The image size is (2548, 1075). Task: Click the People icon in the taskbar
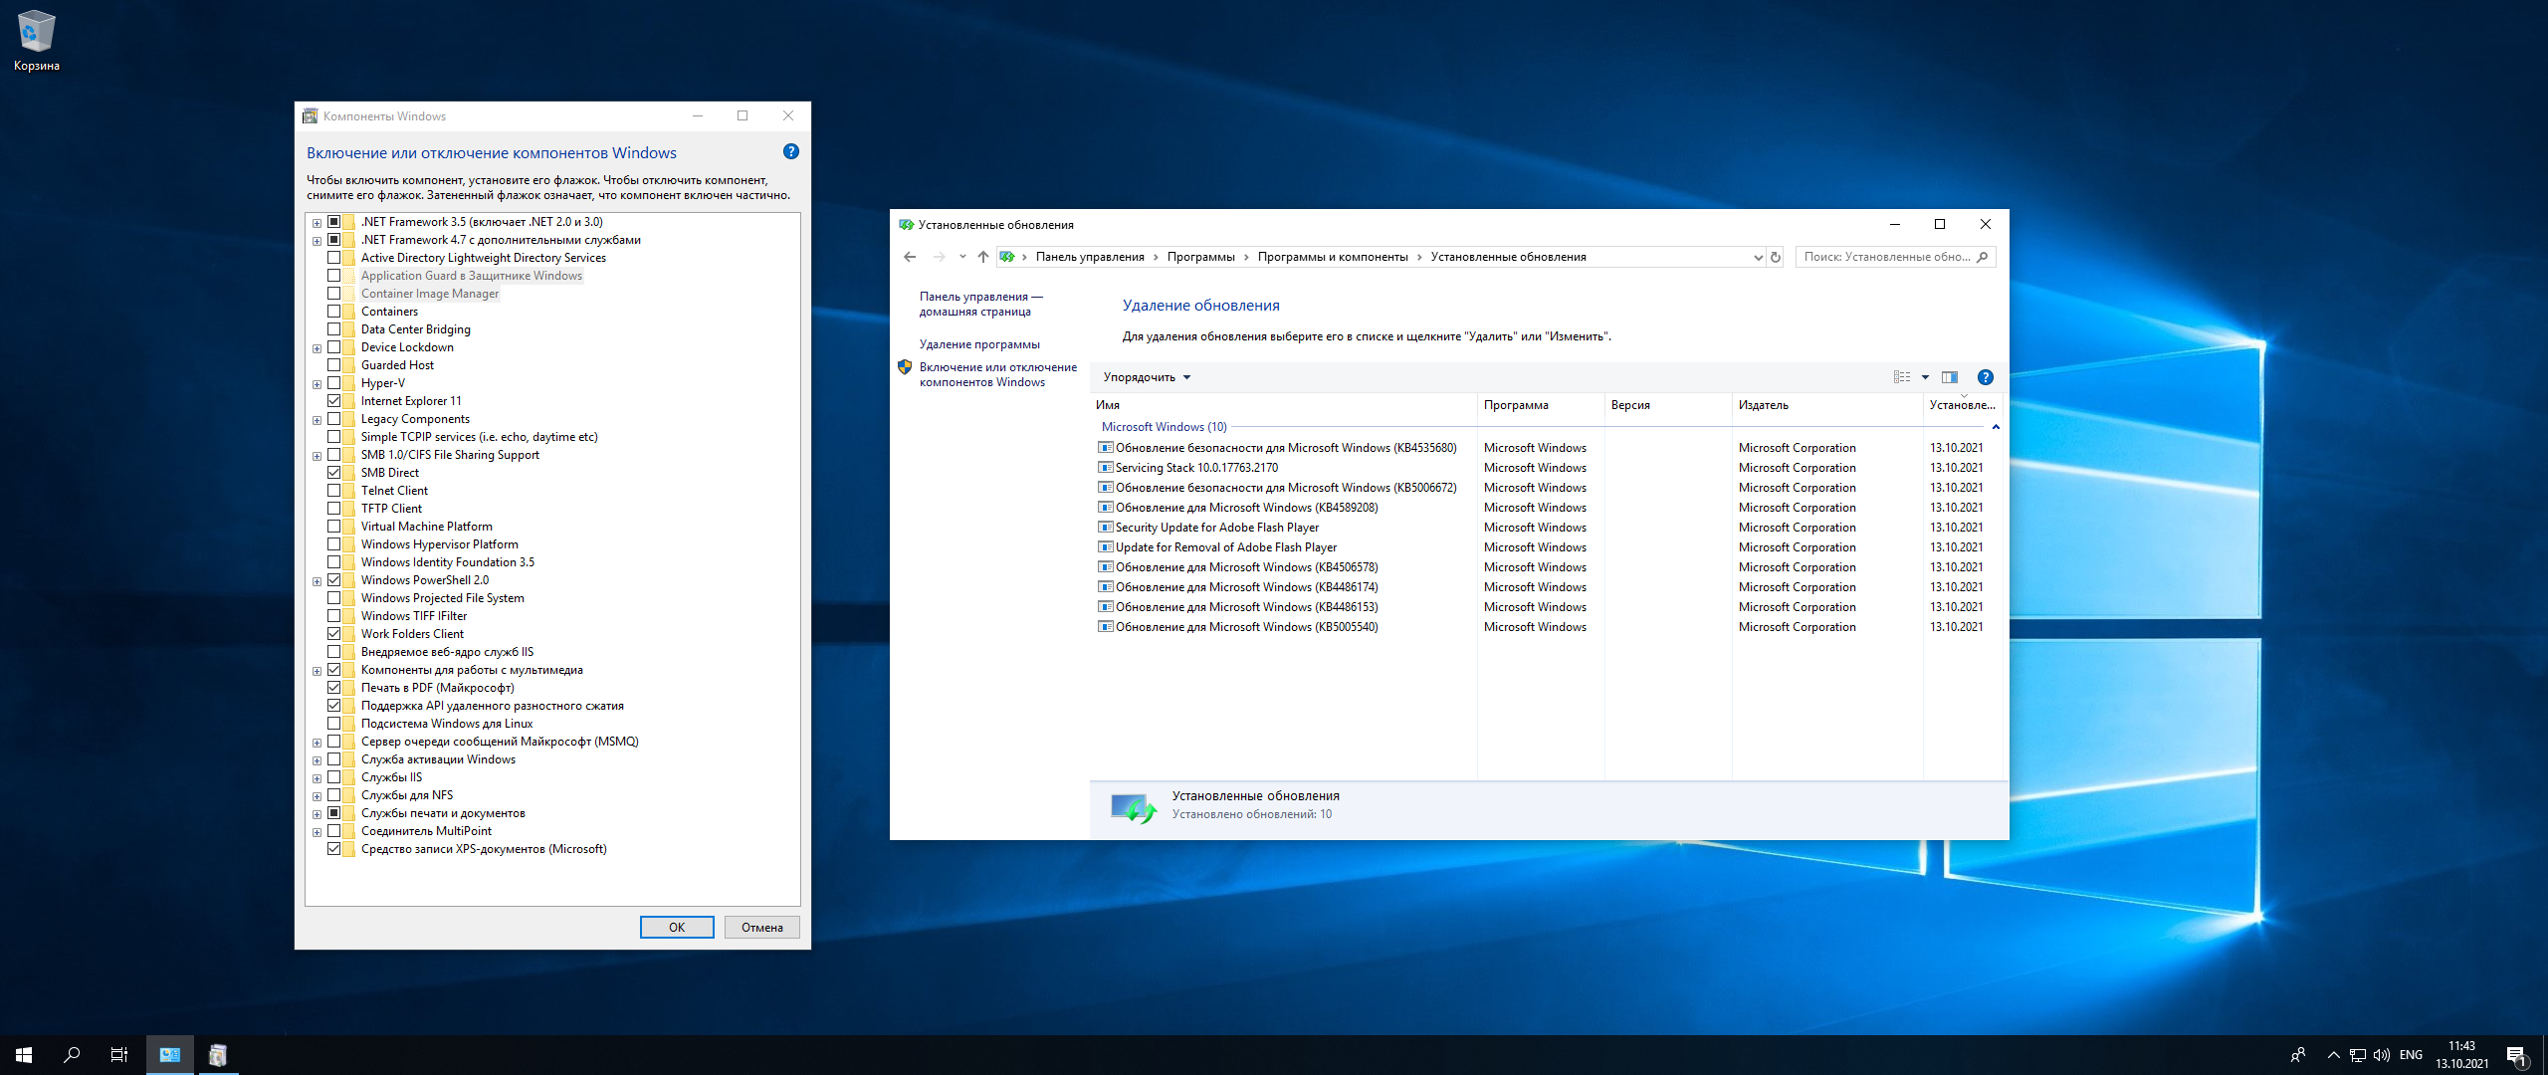coord(2298,1055)
